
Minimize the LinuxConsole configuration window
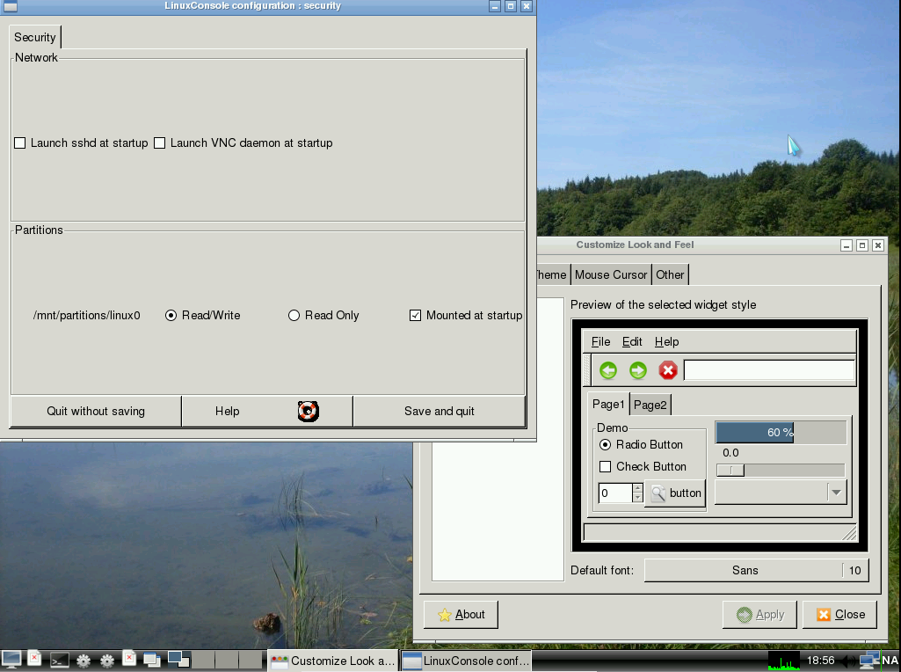click(x=495, y=6)
